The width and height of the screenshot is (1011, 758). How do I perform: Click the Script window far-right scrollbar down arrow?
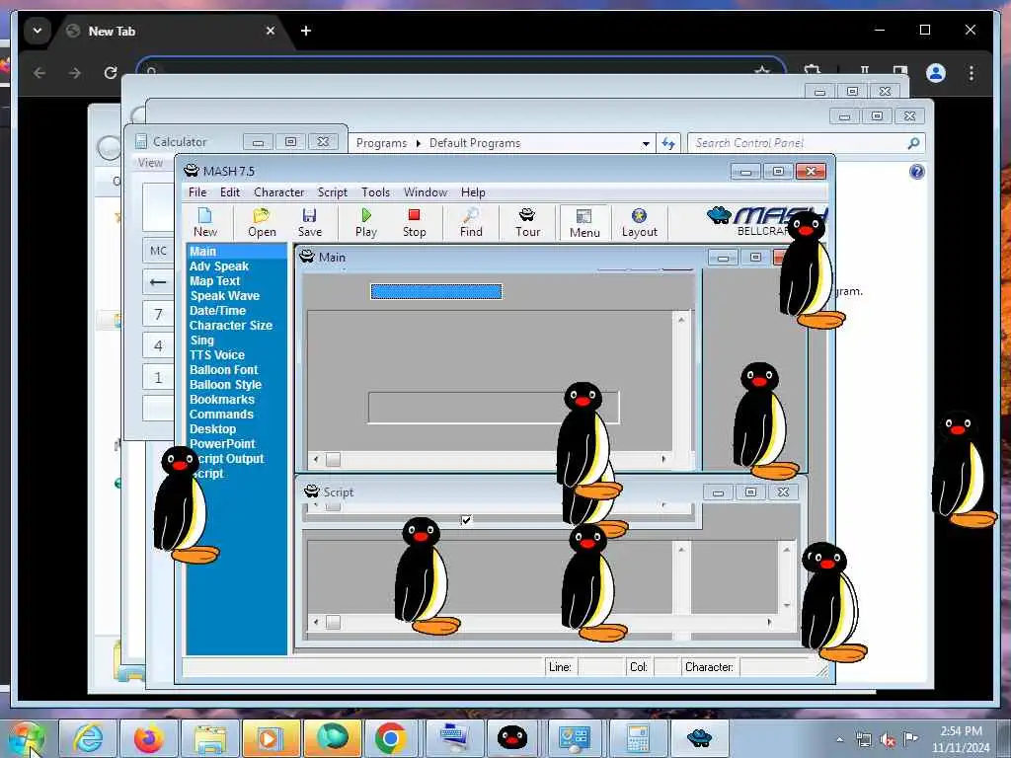click(x=787, y=605)
